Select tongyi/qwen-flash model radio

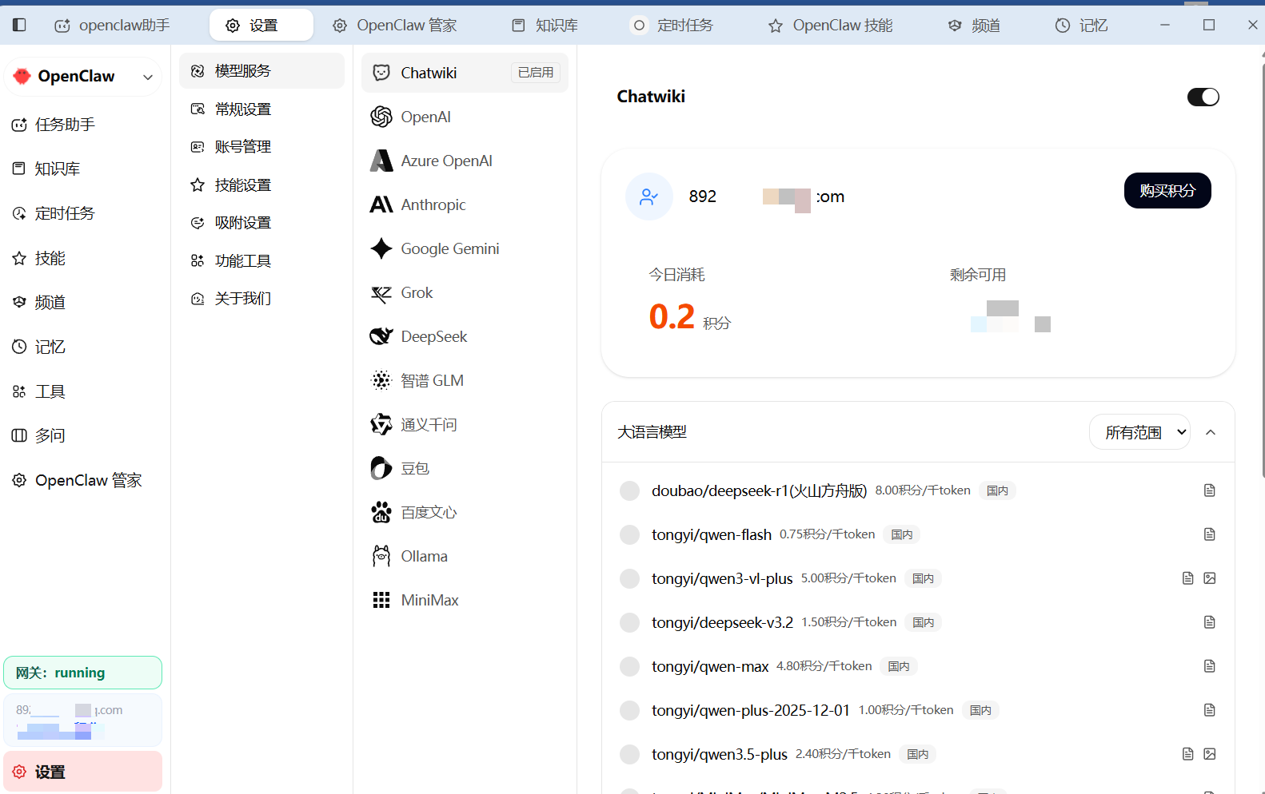pos(630,534)
